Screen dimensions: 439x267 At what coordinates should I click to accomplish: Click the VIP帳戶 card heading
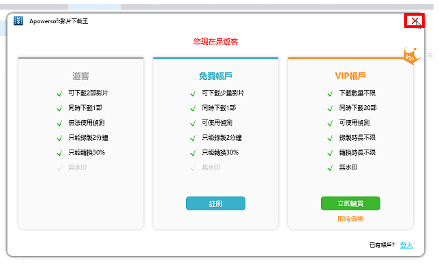[350, 76]
